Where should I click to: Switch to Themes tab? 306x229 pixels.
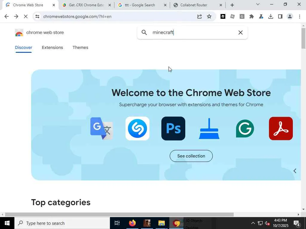80,47
